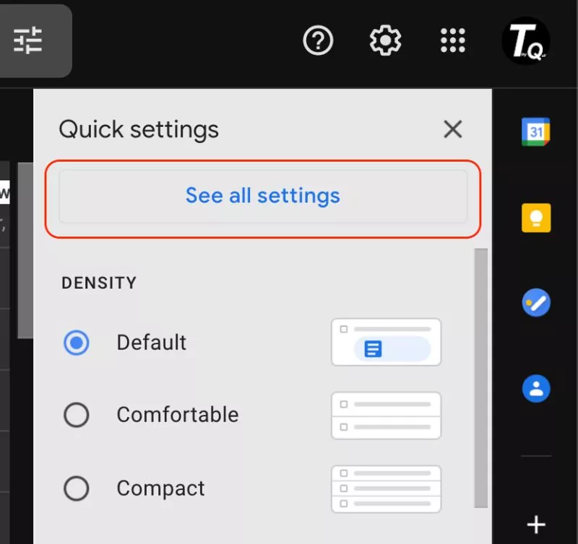Image resolution: width=578 pixels, height=544 pixels.
Task: Click See all settings button
Action: click(x=263, y=196)
